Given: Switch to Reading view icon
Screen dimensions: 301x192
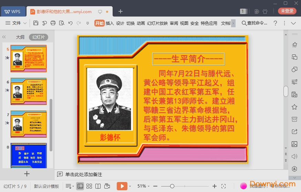Looking at the screenshot, I should tap(98, 186).
